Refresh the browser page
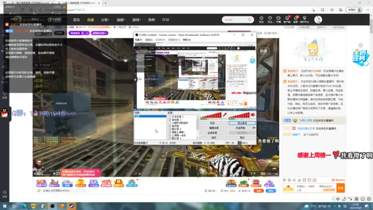Screen dimensions: 373x210 click(x=22, y=10)
